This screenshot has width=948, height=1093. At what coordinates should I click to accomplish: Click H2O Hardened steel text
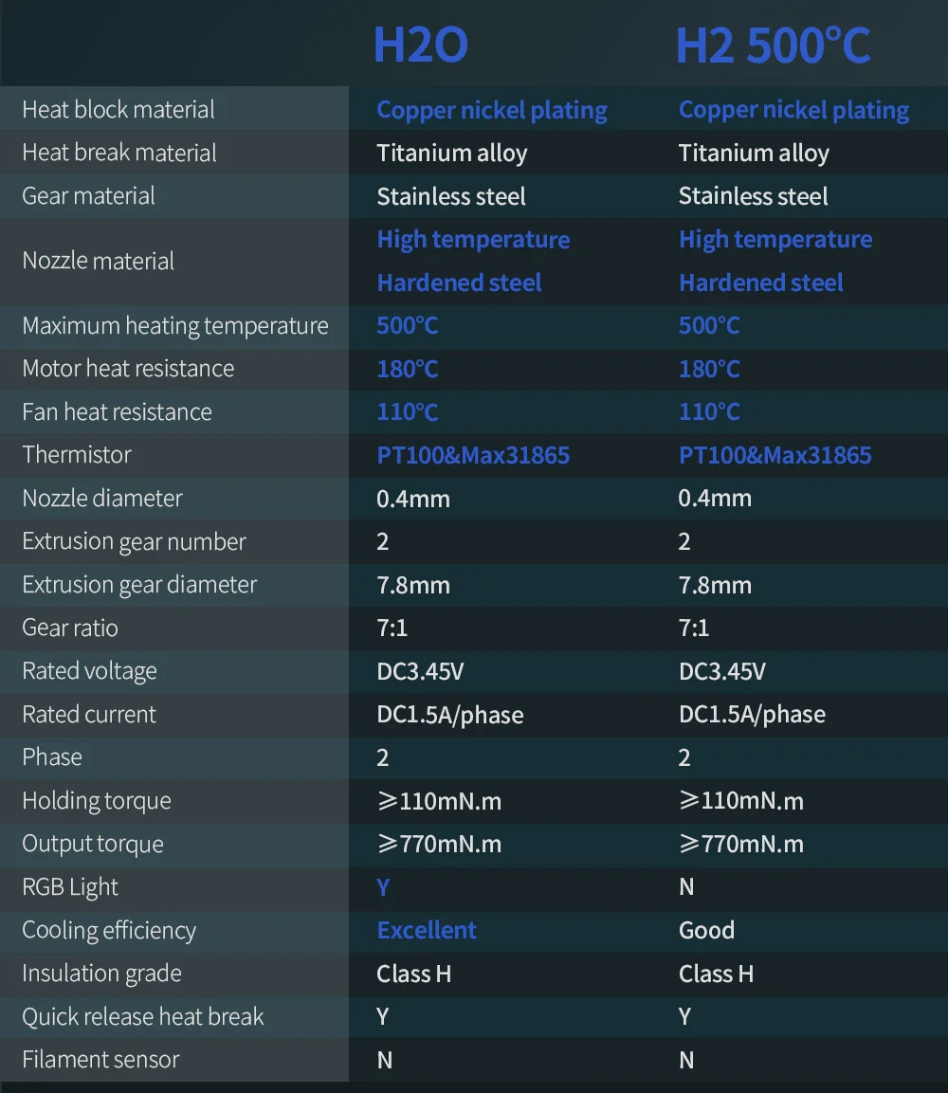[460, 282]
